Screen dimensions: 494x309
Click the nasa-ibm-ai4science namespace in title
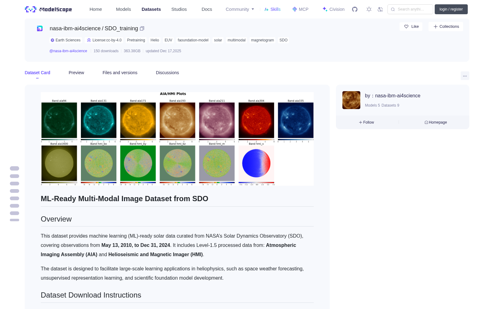coord(75,28)
